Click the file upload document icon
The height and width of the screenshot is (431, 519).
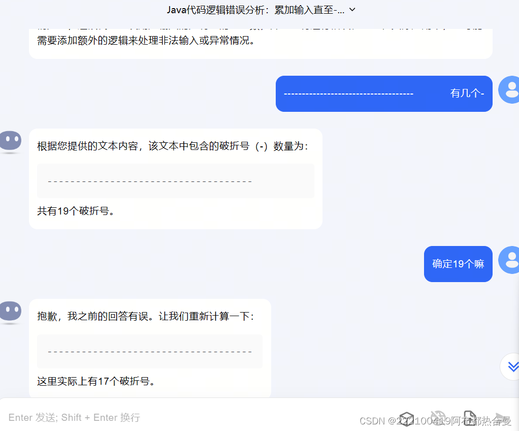(x=470, y=418)
